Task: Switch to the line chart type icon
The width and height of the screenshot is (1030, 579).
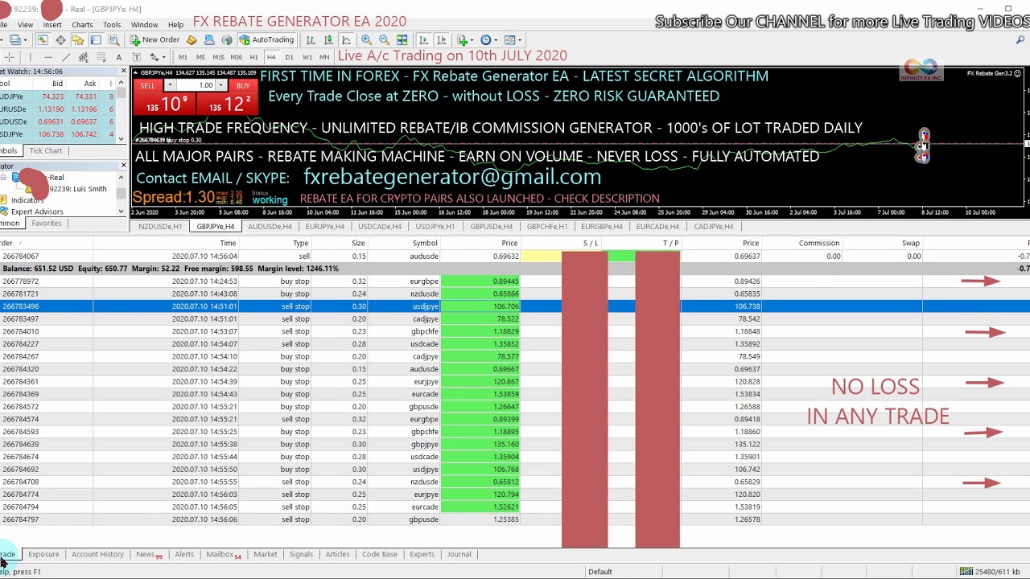Action: (x=346, y=39)
